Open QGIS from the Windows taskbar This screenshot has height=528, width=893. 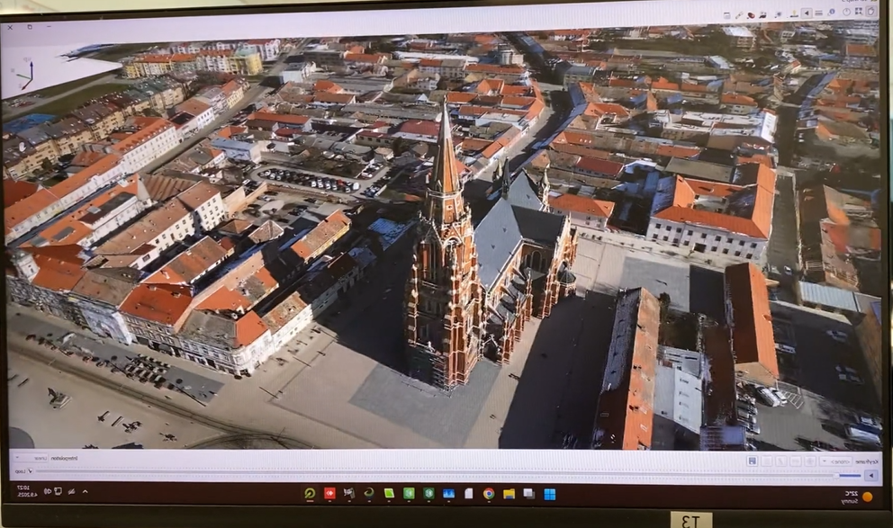(x=310, y=494)
